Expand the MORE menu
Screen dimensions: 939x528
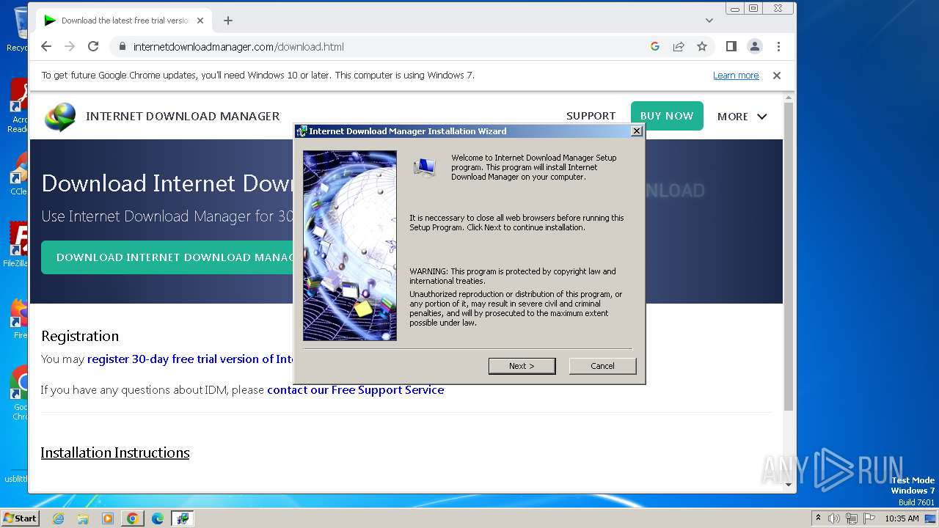742,117
